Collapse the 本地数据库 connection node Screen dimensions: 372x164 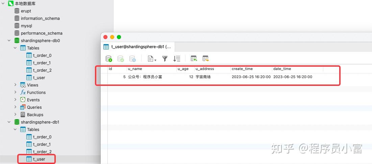3,4
